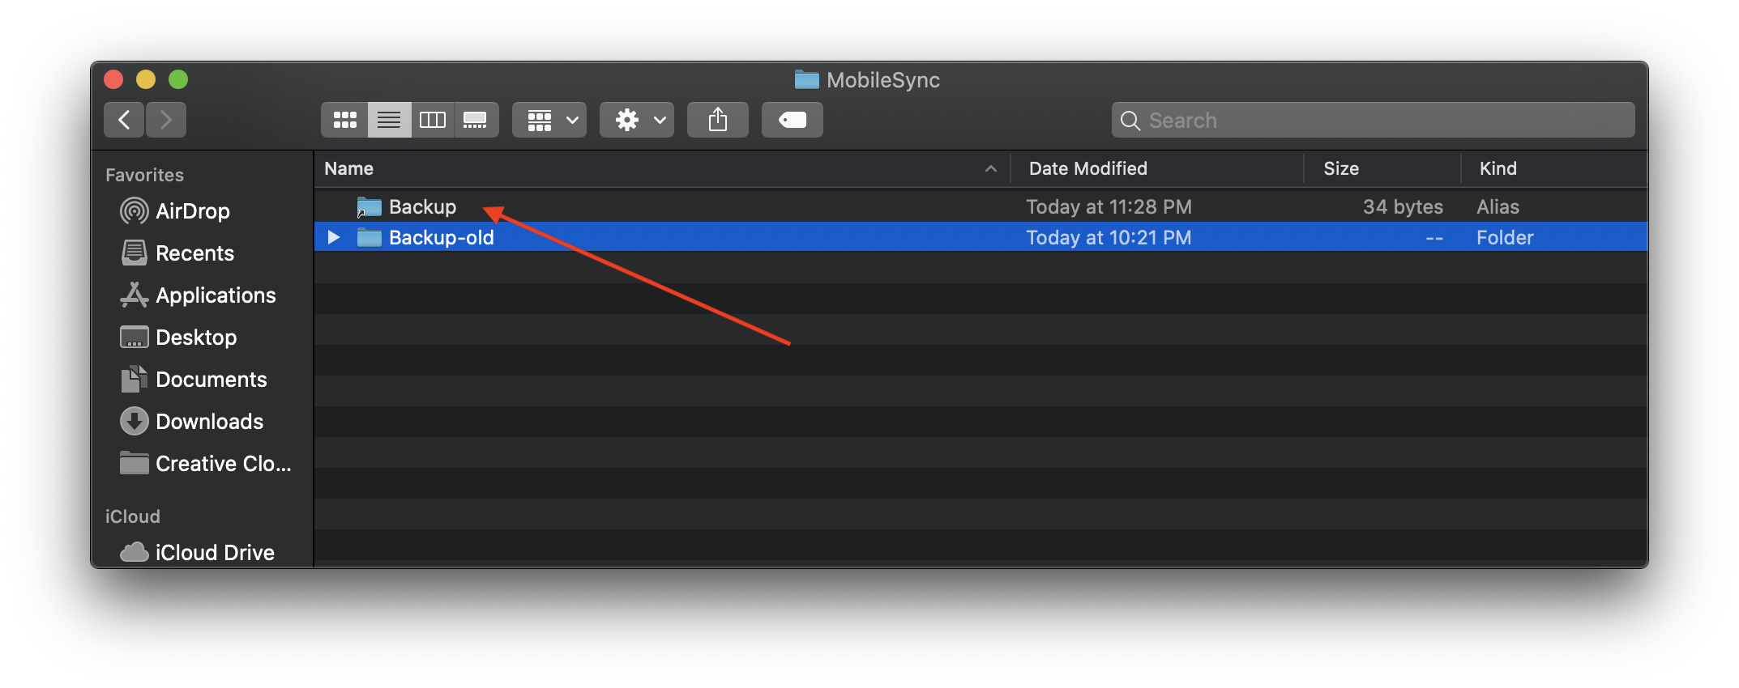Select the Backup alias folder

422,207
